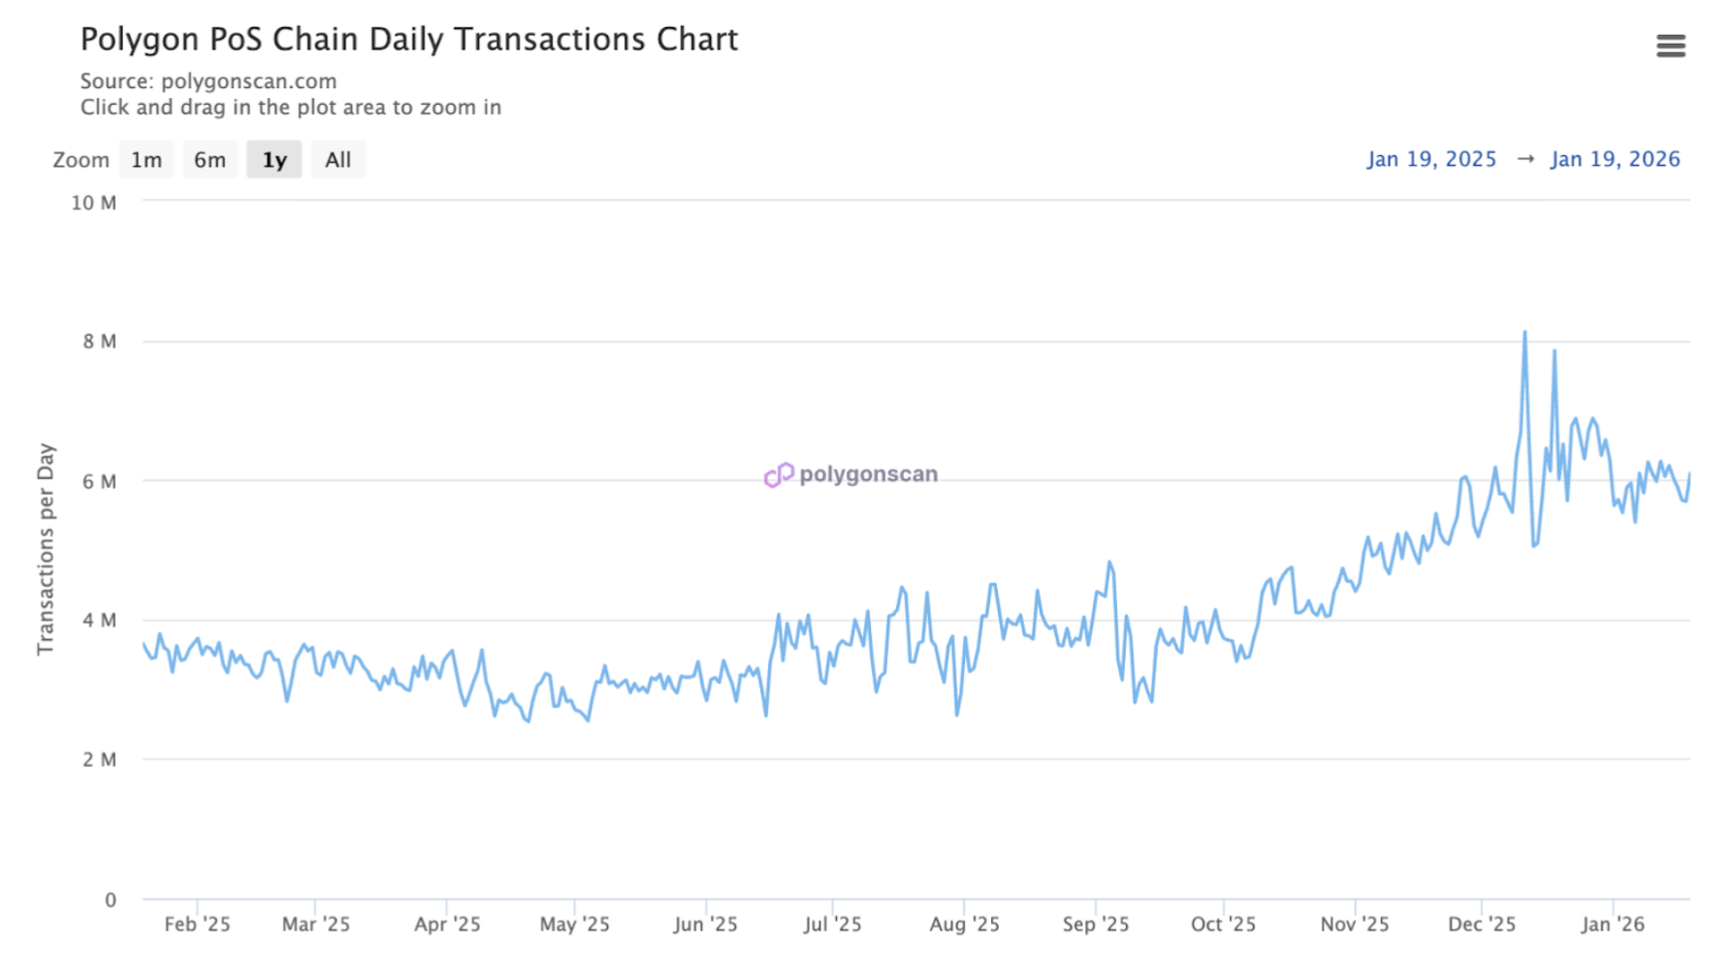Click the highest spike near Dec '25

(x=1525, y=332)
